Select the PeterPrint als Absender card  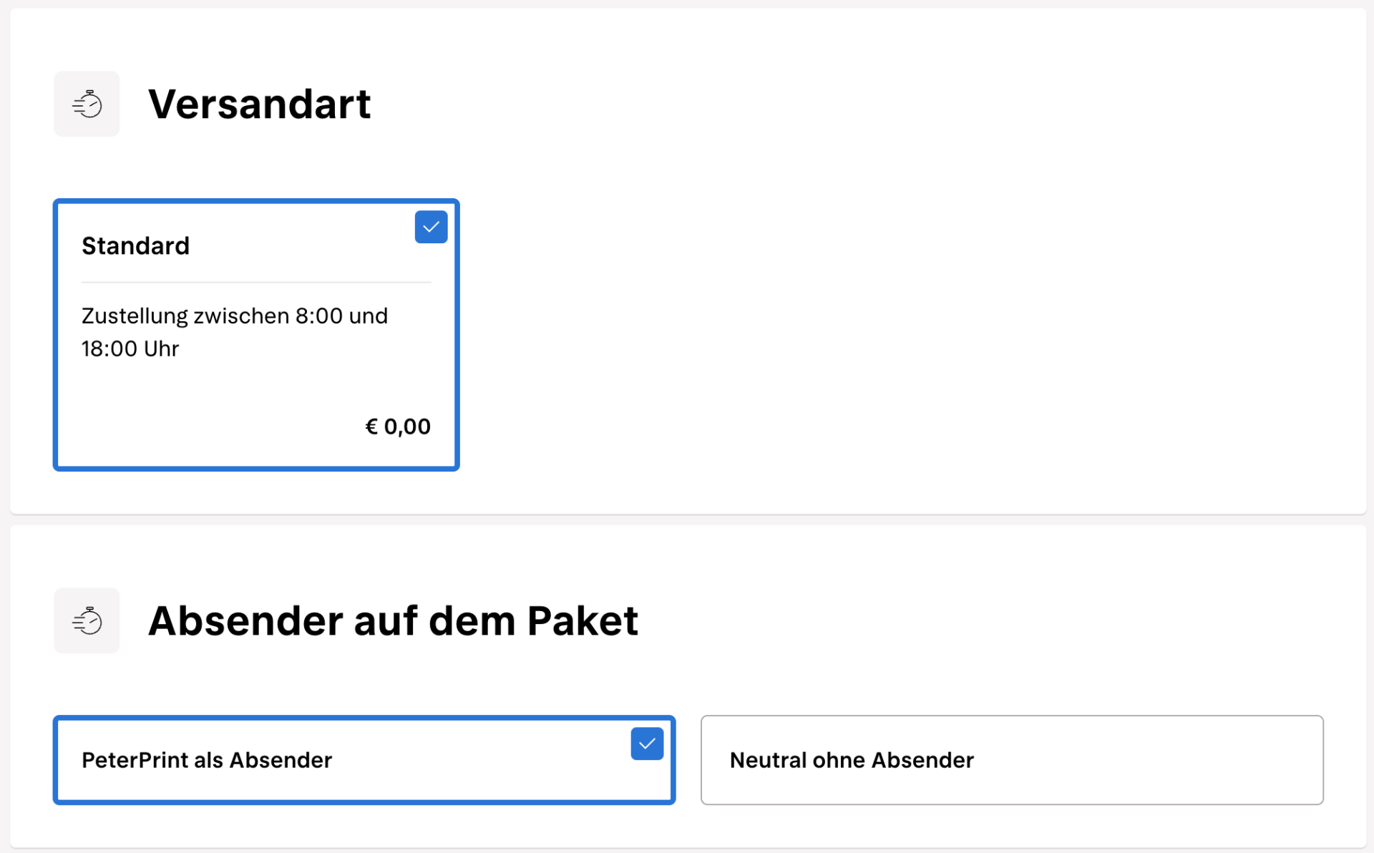[x=364, y=760]
